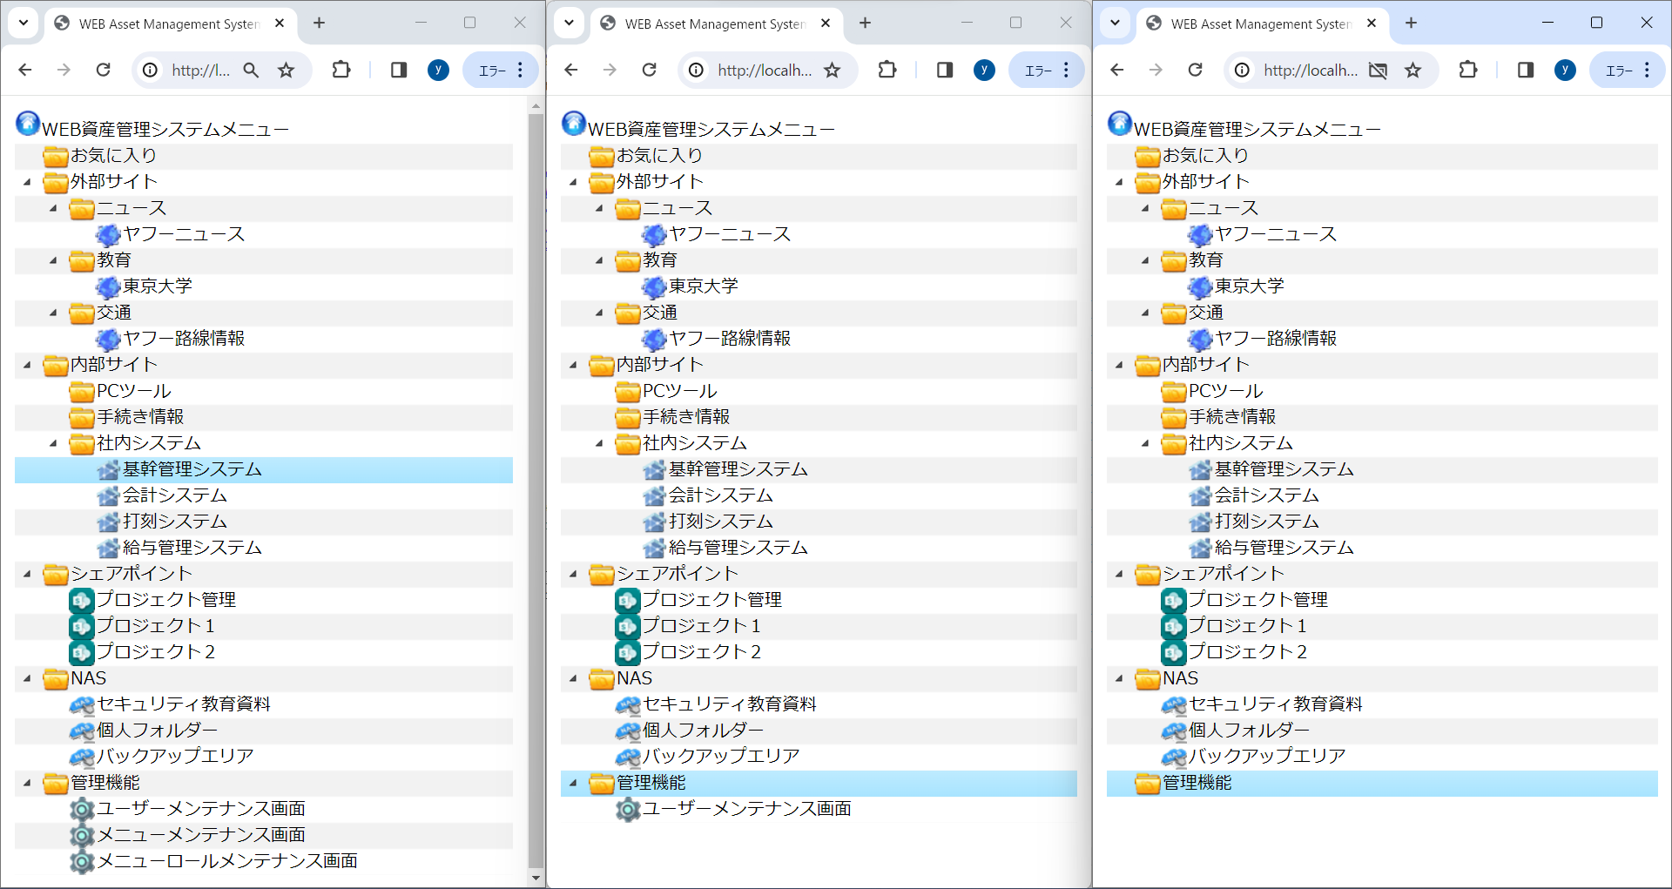Click the NAS icon beside セキュリティ教育資料 in left window
Image resolution: width=1672 pixels, height=889 pixels.
82,705
